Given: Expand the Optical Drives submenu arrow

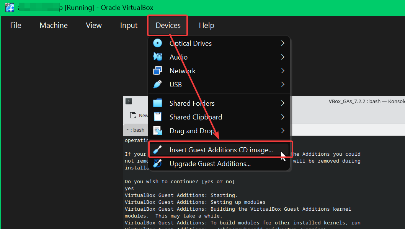Looking at the screenshot, I should point(283,43).
